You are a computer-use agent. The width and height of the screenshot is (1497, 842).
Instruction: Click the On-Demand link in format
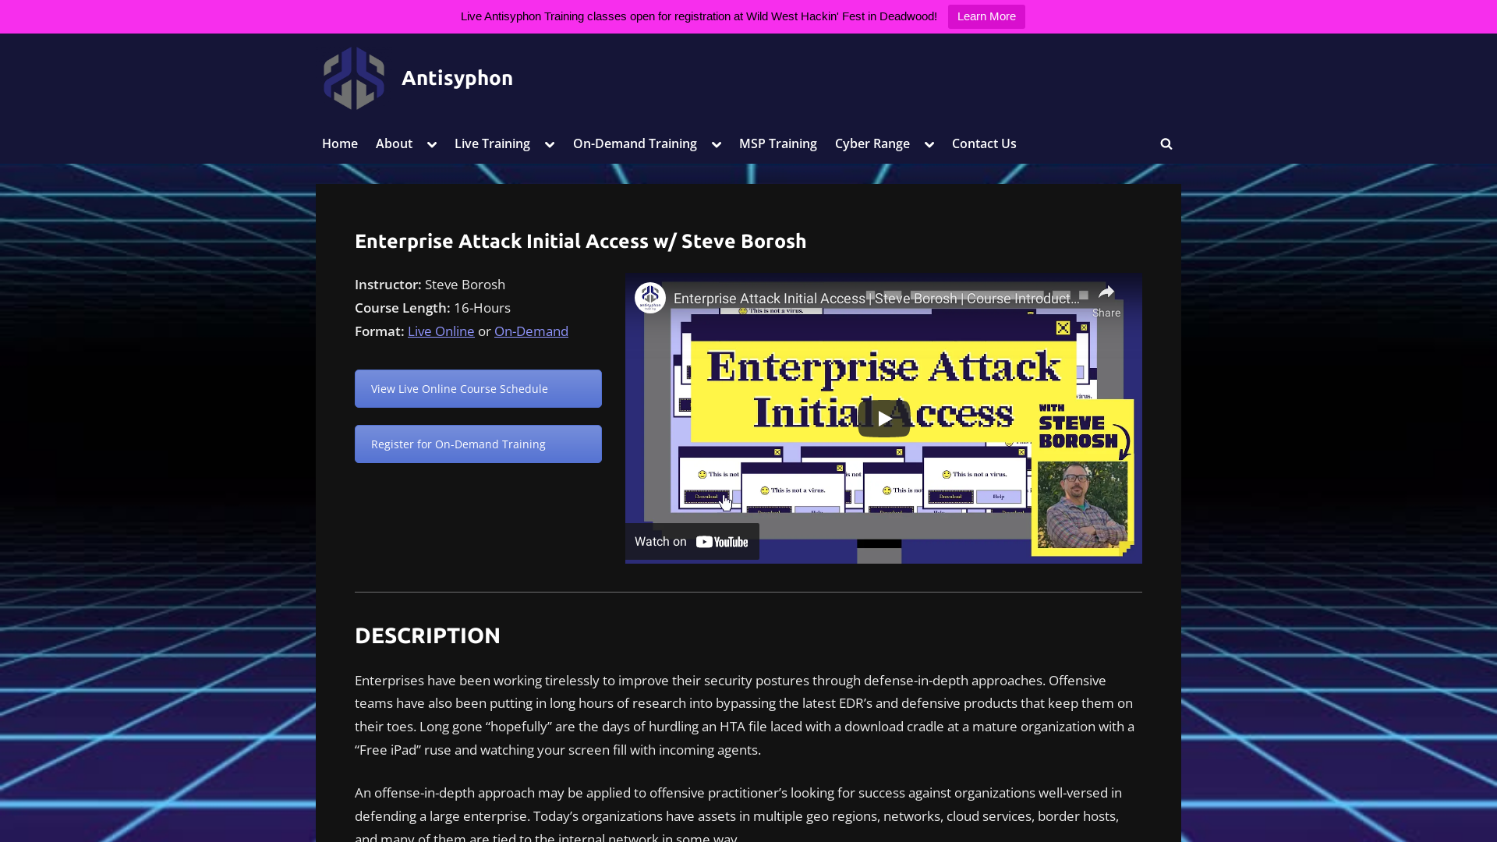pyautogui.click(x=530, y=330)
